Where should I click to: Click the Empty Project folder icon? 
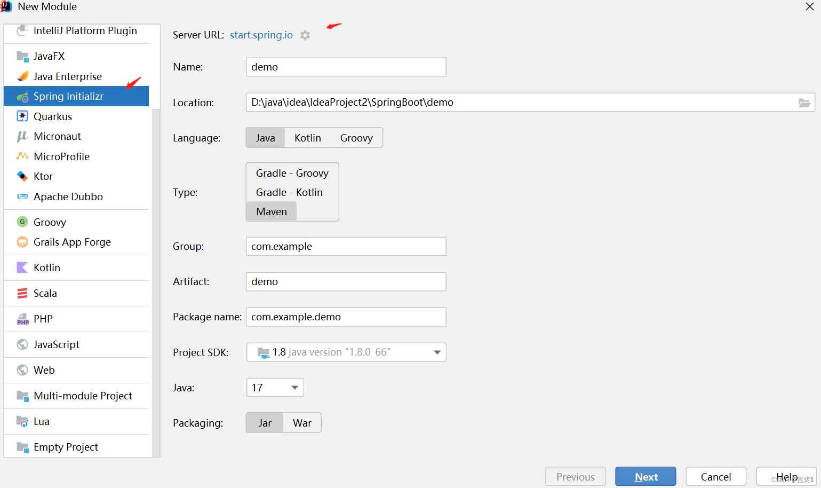[22, 447]
